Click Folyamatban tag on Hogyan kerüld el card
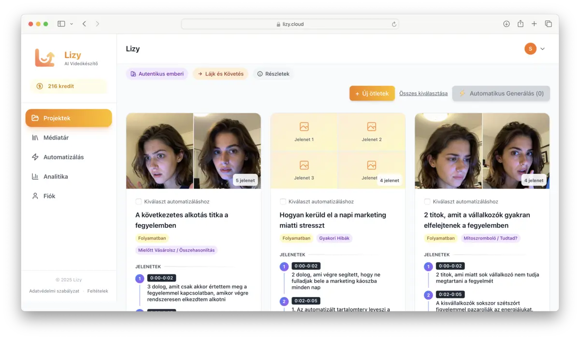The width and height of the screenshot is (580, 339). [x=296, y=238]
